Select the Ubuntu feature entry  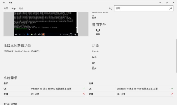(96, 51)
